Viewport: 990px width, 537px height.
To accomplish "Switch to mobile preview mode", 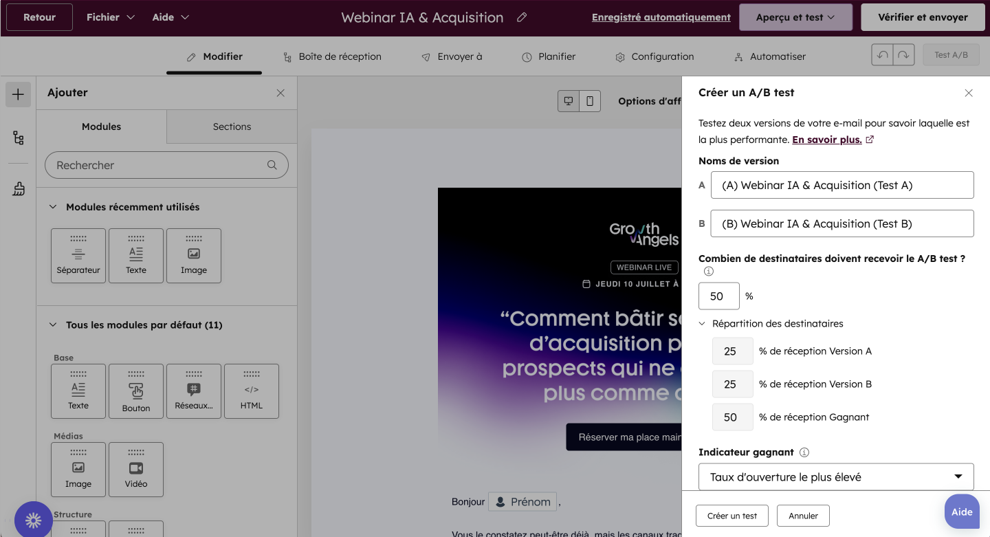I will click(x=590, y=100).
